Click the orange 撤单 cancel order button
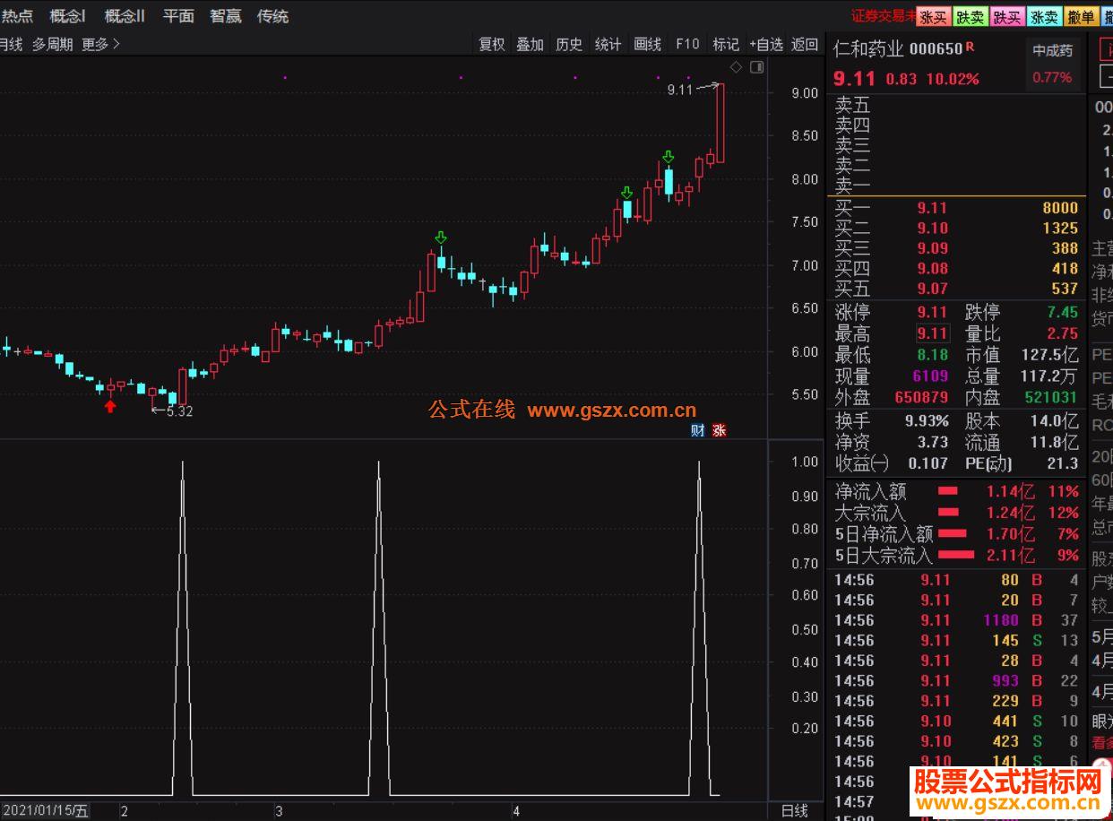1113x821 pixels. click(1081, 16)
